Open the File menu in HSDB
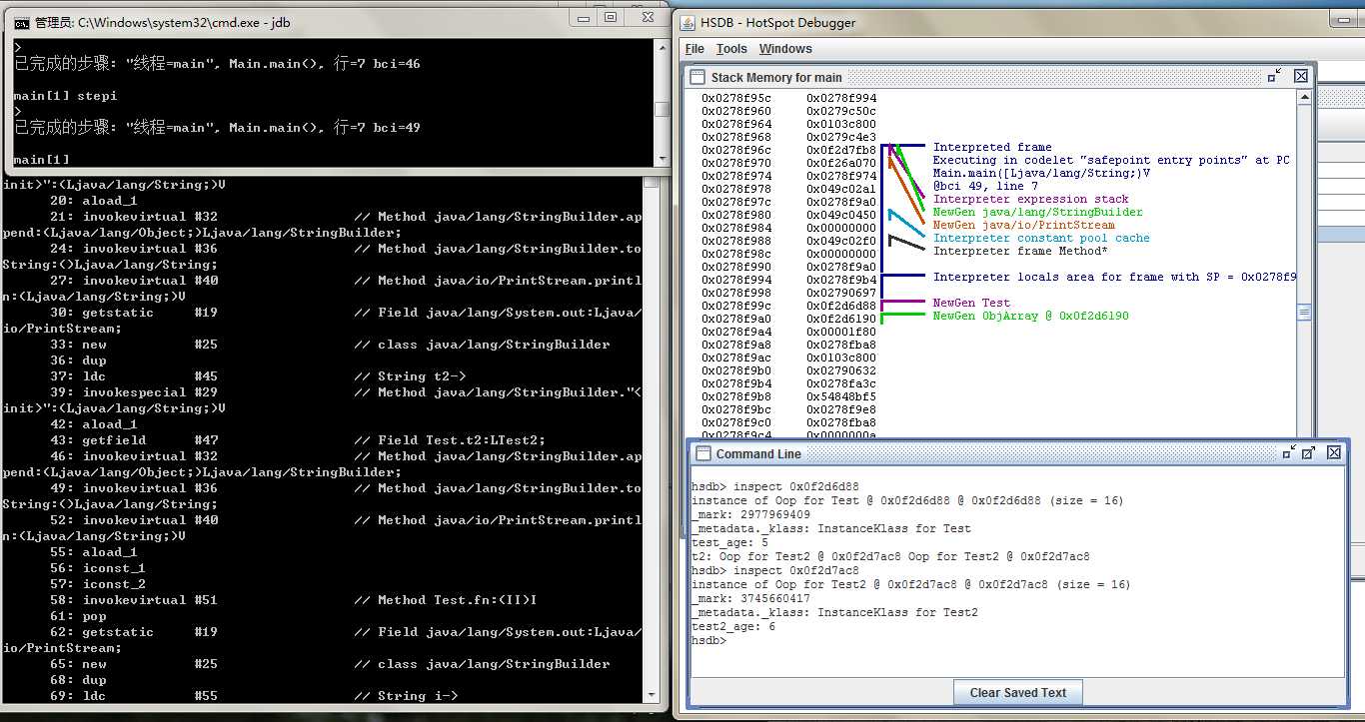 (694, 49)
